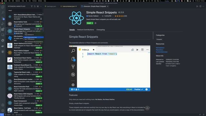Viewport: 206px width, 116px height.
Task: Open the Feature Contributions tab
Action: point(86,30)
